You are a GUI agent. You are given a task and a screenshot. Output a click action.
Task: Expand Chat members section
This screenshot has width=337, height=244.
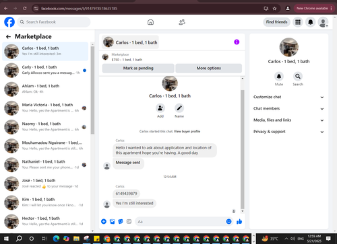point(288,108)
